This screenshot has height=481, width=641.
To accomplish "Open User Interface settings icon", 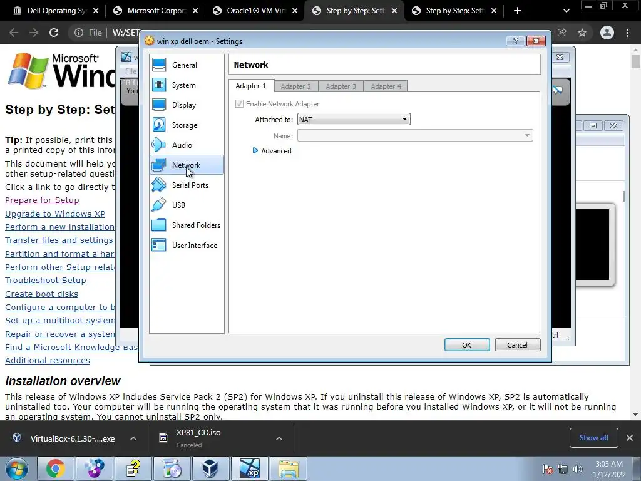I will pos(159,245).
